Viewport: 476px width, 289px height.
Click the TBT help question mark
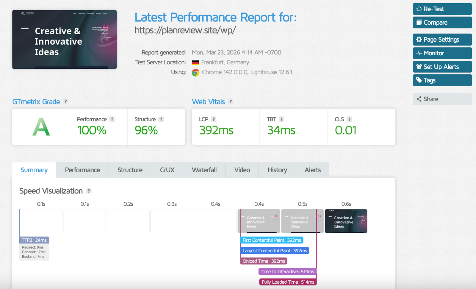tap(281, 119)
